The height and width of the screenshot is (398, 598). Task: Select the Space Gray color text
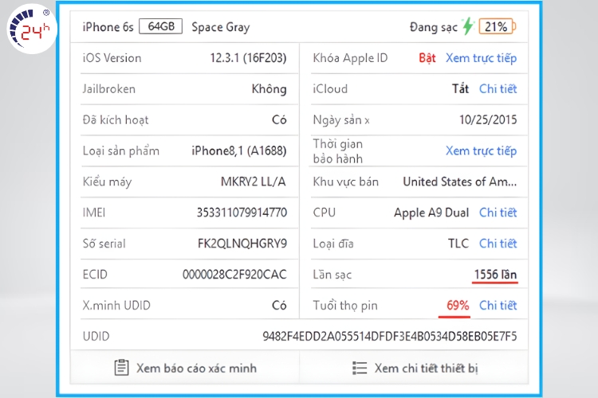point(220,27)
